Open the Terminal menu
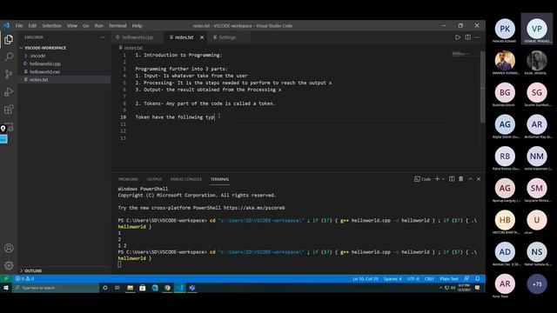The image size is (557, 313). pyautogui.click(x=117, y=25)
